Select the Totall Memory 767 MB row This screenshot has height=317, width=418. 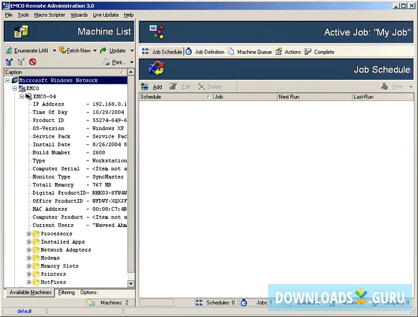[79, 185]
